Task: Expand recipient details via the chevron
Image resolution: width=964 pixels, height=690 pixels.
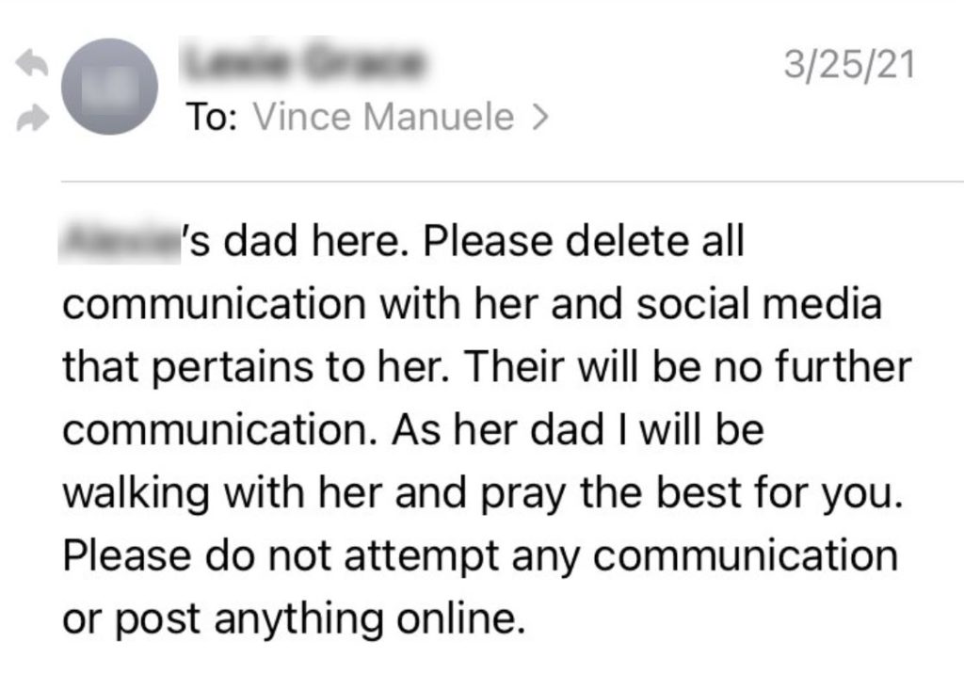Action: click(x=539, y=118)
